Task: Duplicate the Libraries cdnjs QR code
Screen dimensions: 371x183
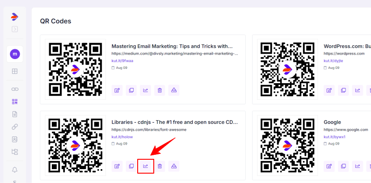Action: 131,166
